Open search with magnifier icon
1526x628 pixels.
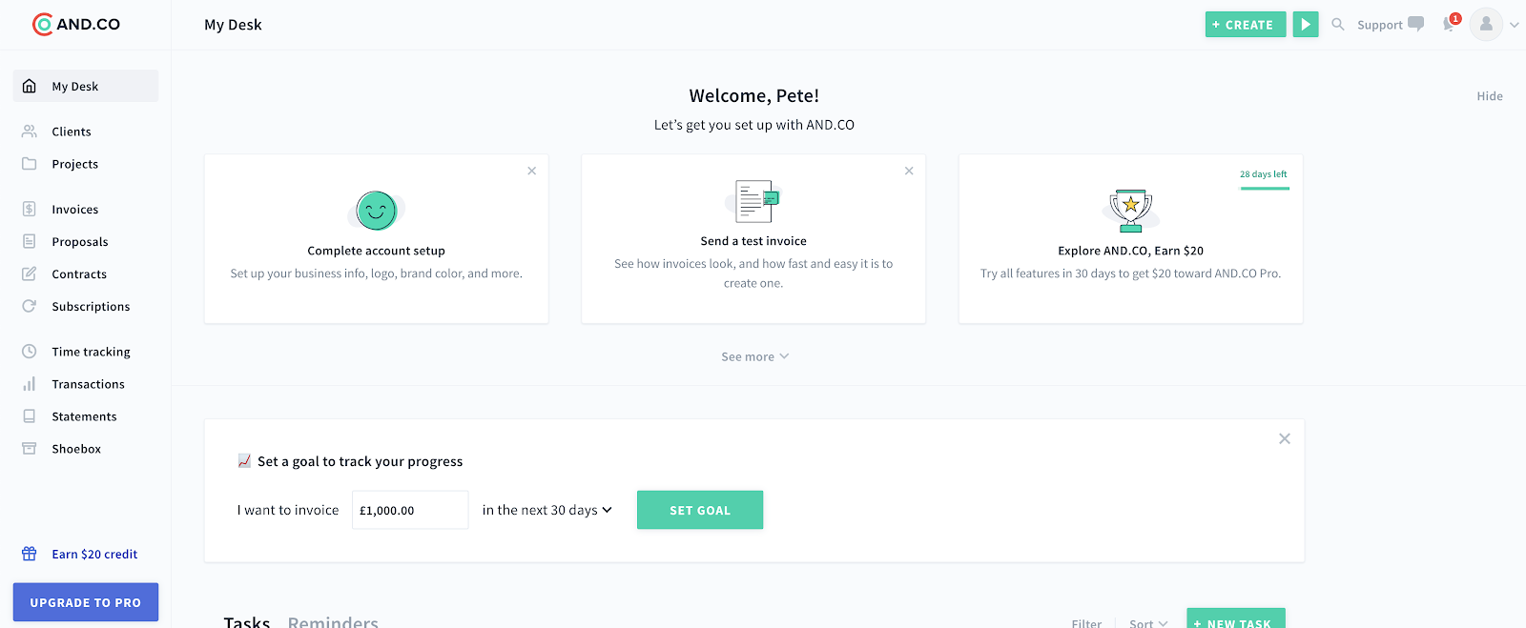click(1338, 25)
